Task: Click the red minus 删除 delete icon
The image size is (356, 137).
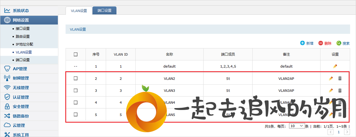Action: [321, 43]
